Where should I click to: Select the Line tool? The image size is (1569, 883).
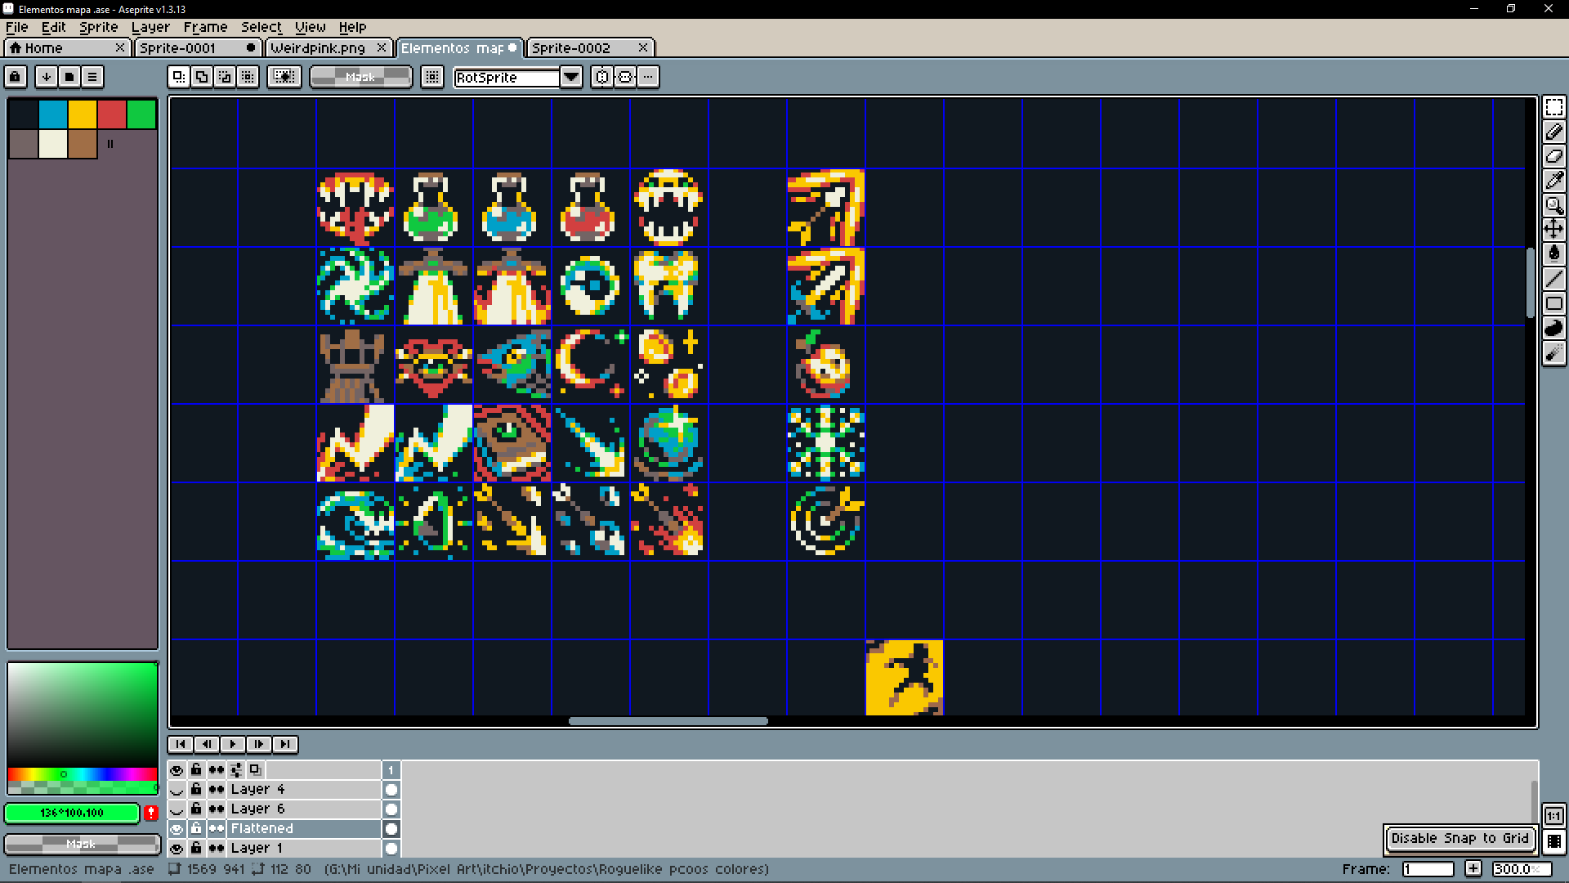tap(1553, 279)
